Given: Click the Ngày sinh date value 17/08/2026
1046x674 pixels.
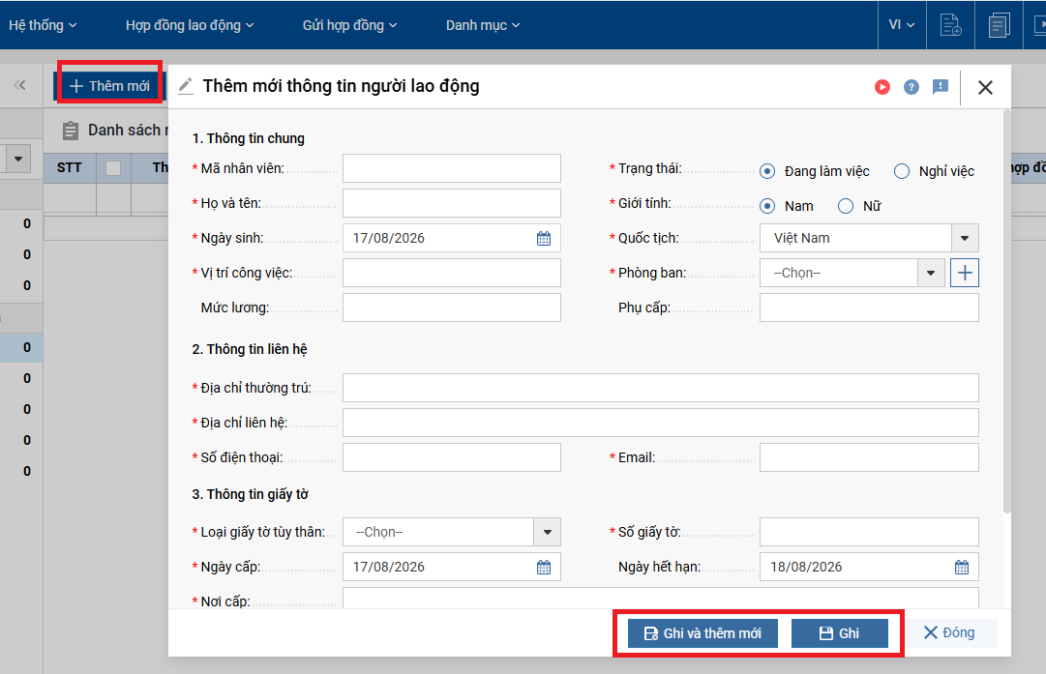Looking at the screenshot, I should (x=388, y=238).
